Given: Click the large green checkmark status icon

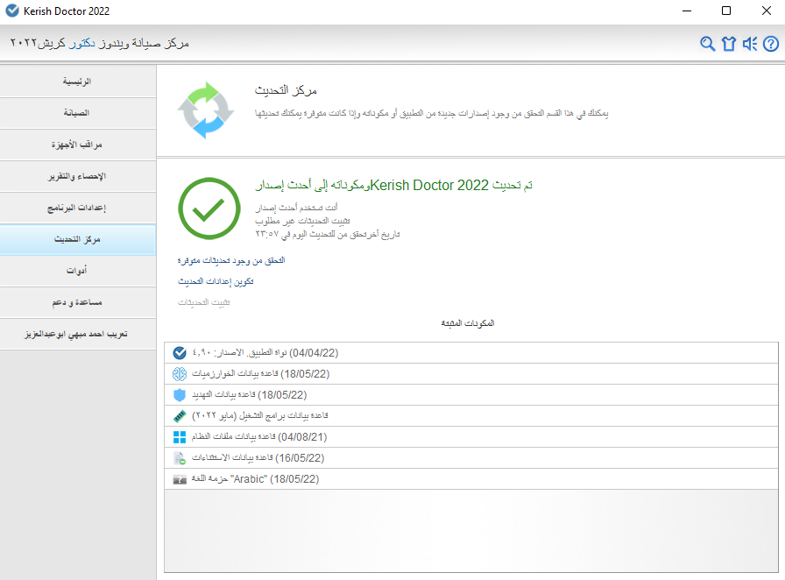Looking at the screenshot, I should (209, 209).
